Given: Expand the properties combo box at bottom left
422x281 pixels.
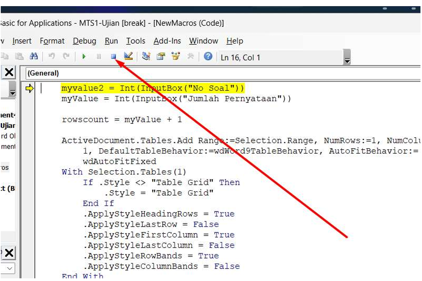Looking at the screenshot, I should click(9, 268).
